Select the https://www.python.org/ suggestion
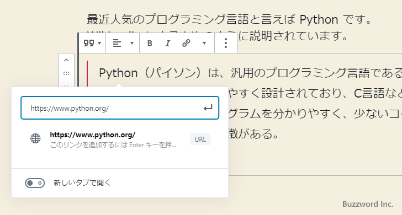Image resolution: width=402 pixels, height=215 pixels. (120, 139)
